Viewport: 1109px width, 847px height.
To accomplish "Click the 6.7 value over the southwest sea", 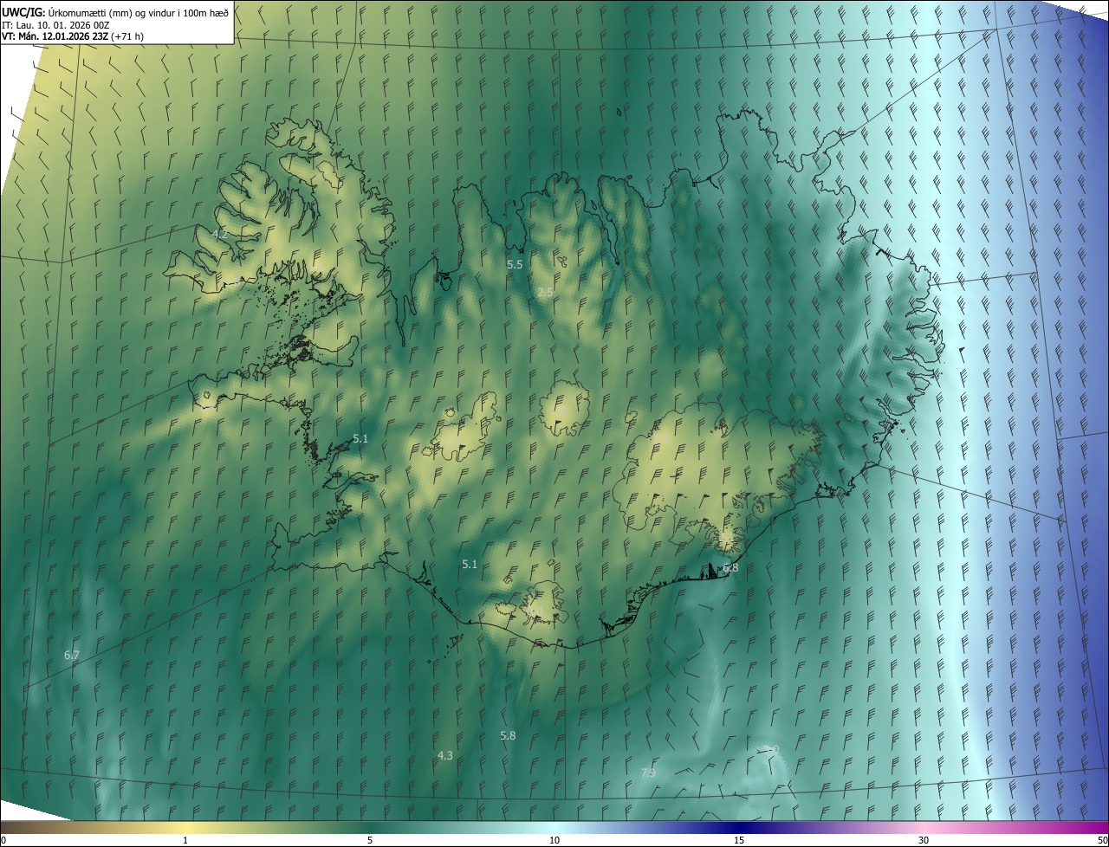I will 72,656.
